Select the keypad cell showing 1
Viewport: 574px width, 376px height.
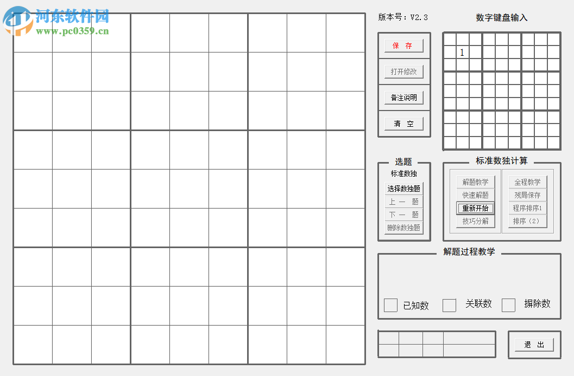pyautogui.click(x=462, y=52)
